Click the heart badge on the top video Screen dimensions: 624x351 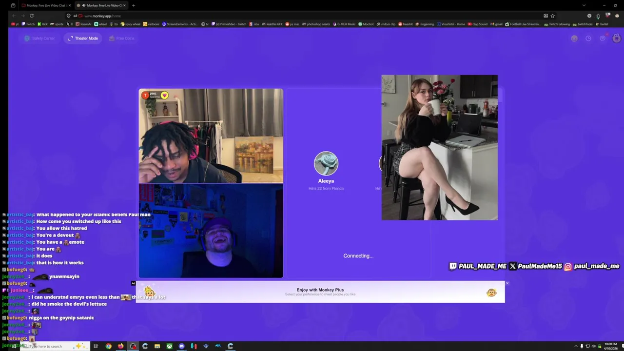click(x=165, y=96)
